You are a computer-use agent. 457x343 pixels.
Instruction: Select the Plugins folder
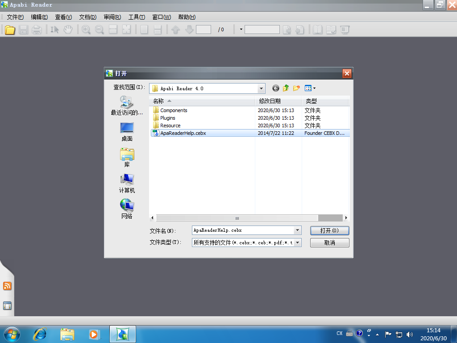[x=168, y=118]
